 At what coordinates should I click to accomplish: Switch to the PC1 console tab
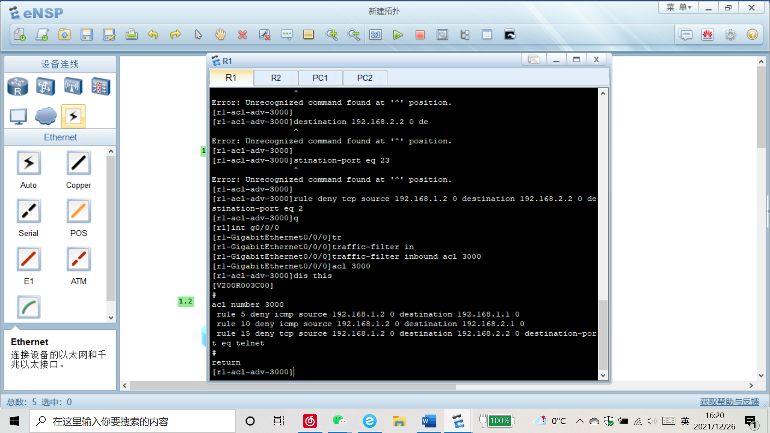[320, 78]
